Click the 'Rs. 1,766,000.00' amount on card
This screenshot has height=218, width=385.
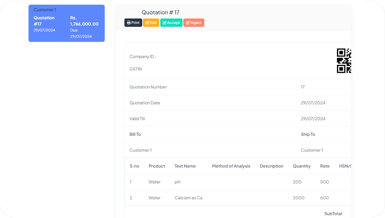84,21
